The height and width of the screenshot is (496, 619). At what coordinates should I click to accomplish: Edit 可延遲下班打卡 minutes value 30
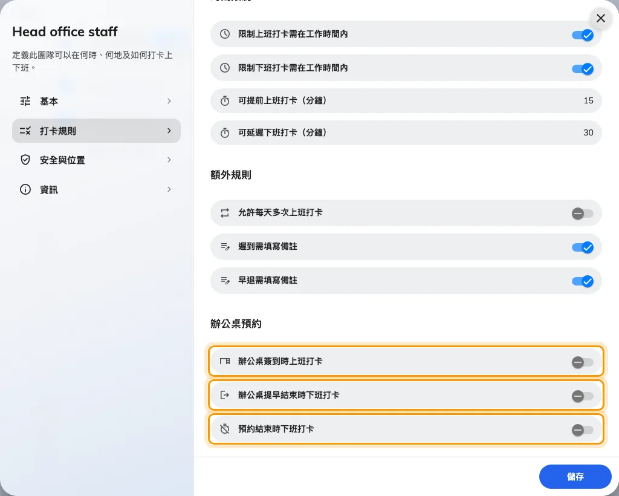(588, 132)
